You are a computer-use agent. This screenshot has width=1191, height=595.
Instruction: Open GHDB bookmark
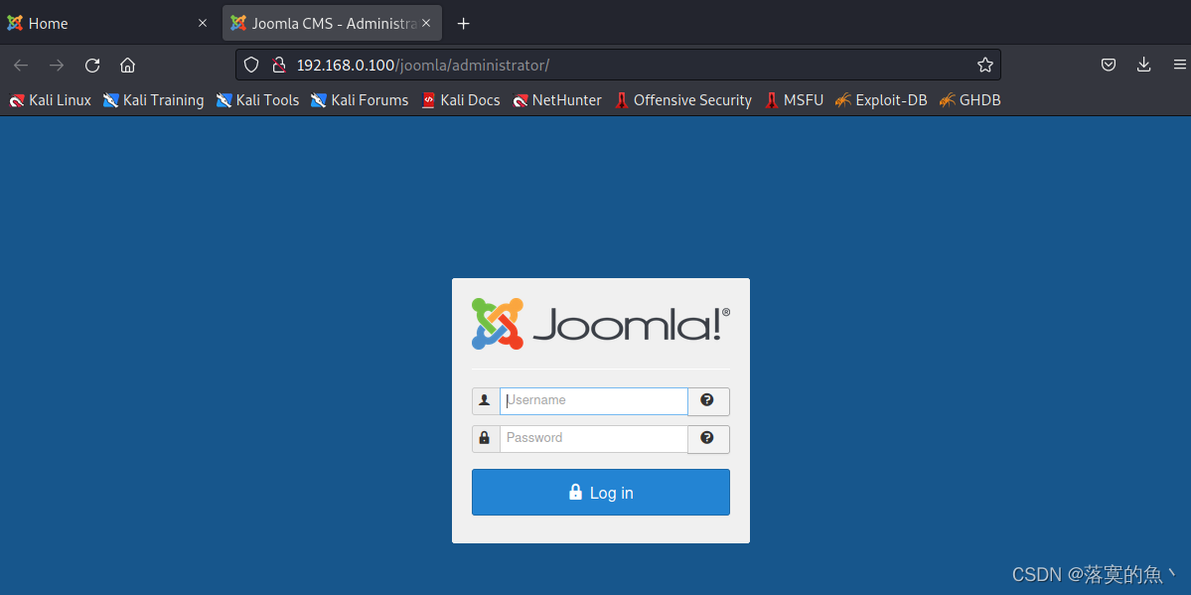coord(969,100)
